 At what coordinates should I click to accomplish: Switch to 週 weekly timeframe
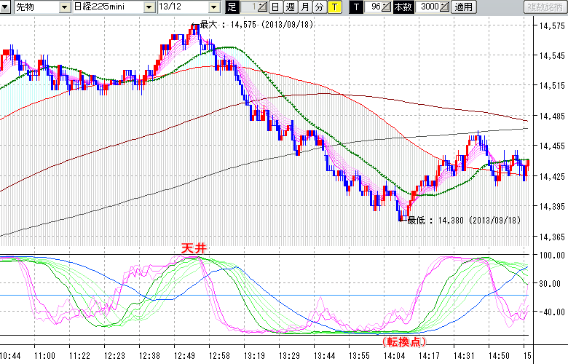pyautogui.click(x=290, y=7)
